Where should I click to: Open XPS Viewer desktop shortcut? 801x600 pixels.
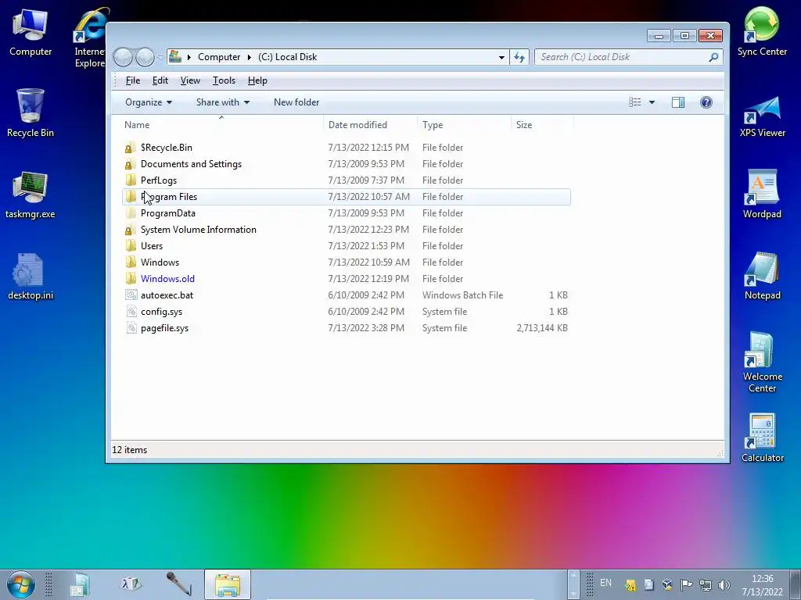point(762,116)
